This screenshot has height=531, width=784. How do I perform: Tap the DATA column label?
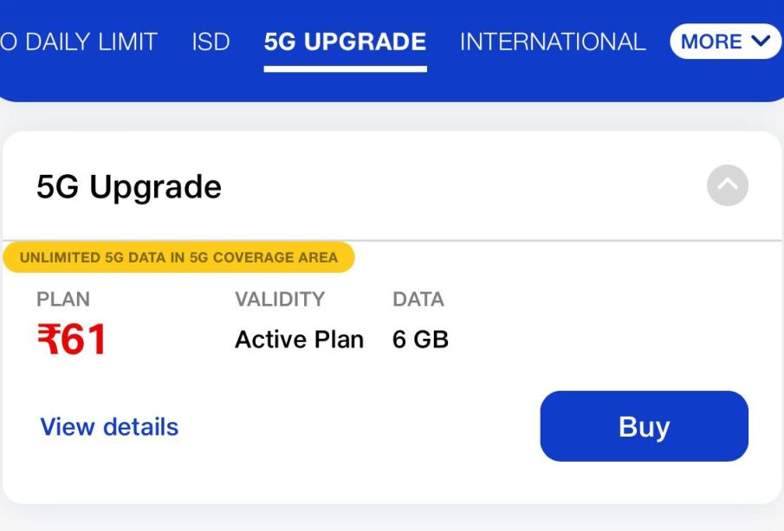(x=418, y=299)
